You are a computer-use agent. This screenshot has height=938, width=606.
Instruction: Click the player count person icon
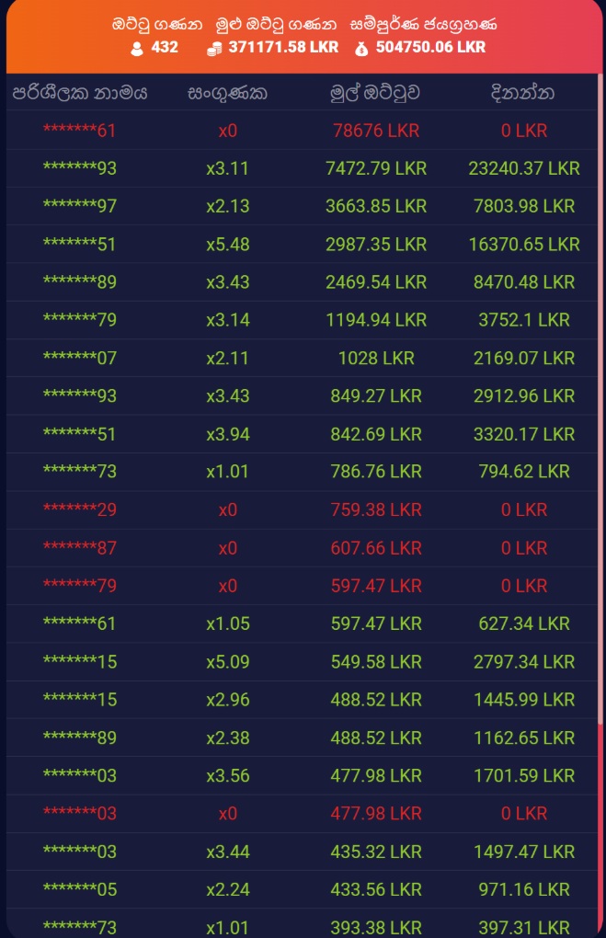137,49
